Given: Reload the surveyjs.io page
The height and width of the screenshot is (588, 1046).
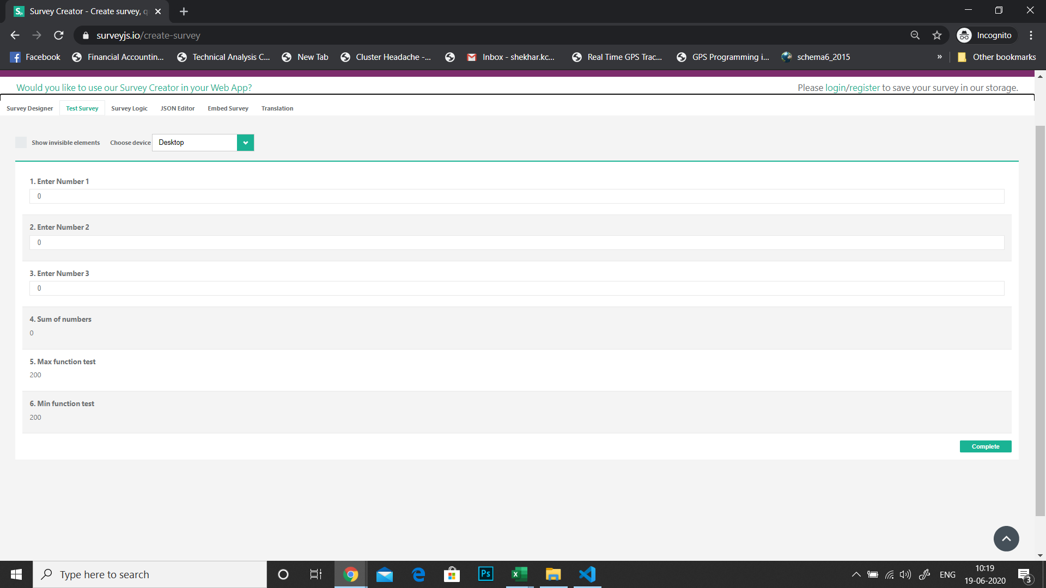Looking at the screenshot, I should click(59, 35).
